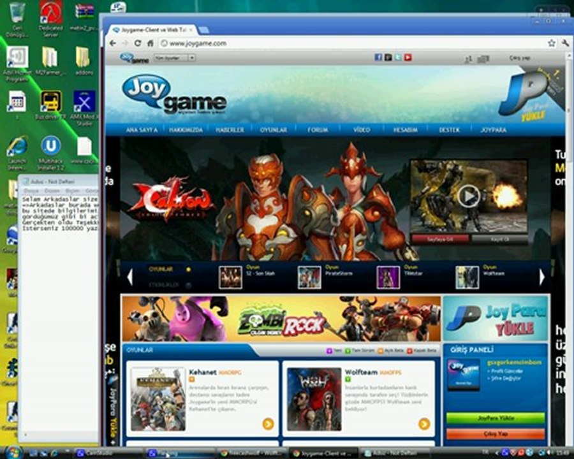Click the orange Çıkış Yap button
Screen dimensions: 574x459
pyautogui.click(x=496, y=433)
